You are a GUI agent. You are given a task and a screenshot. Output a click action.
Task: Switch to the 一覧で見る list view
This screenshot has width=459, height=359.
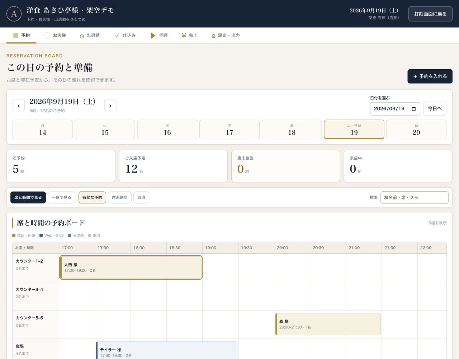coord(61,197)
